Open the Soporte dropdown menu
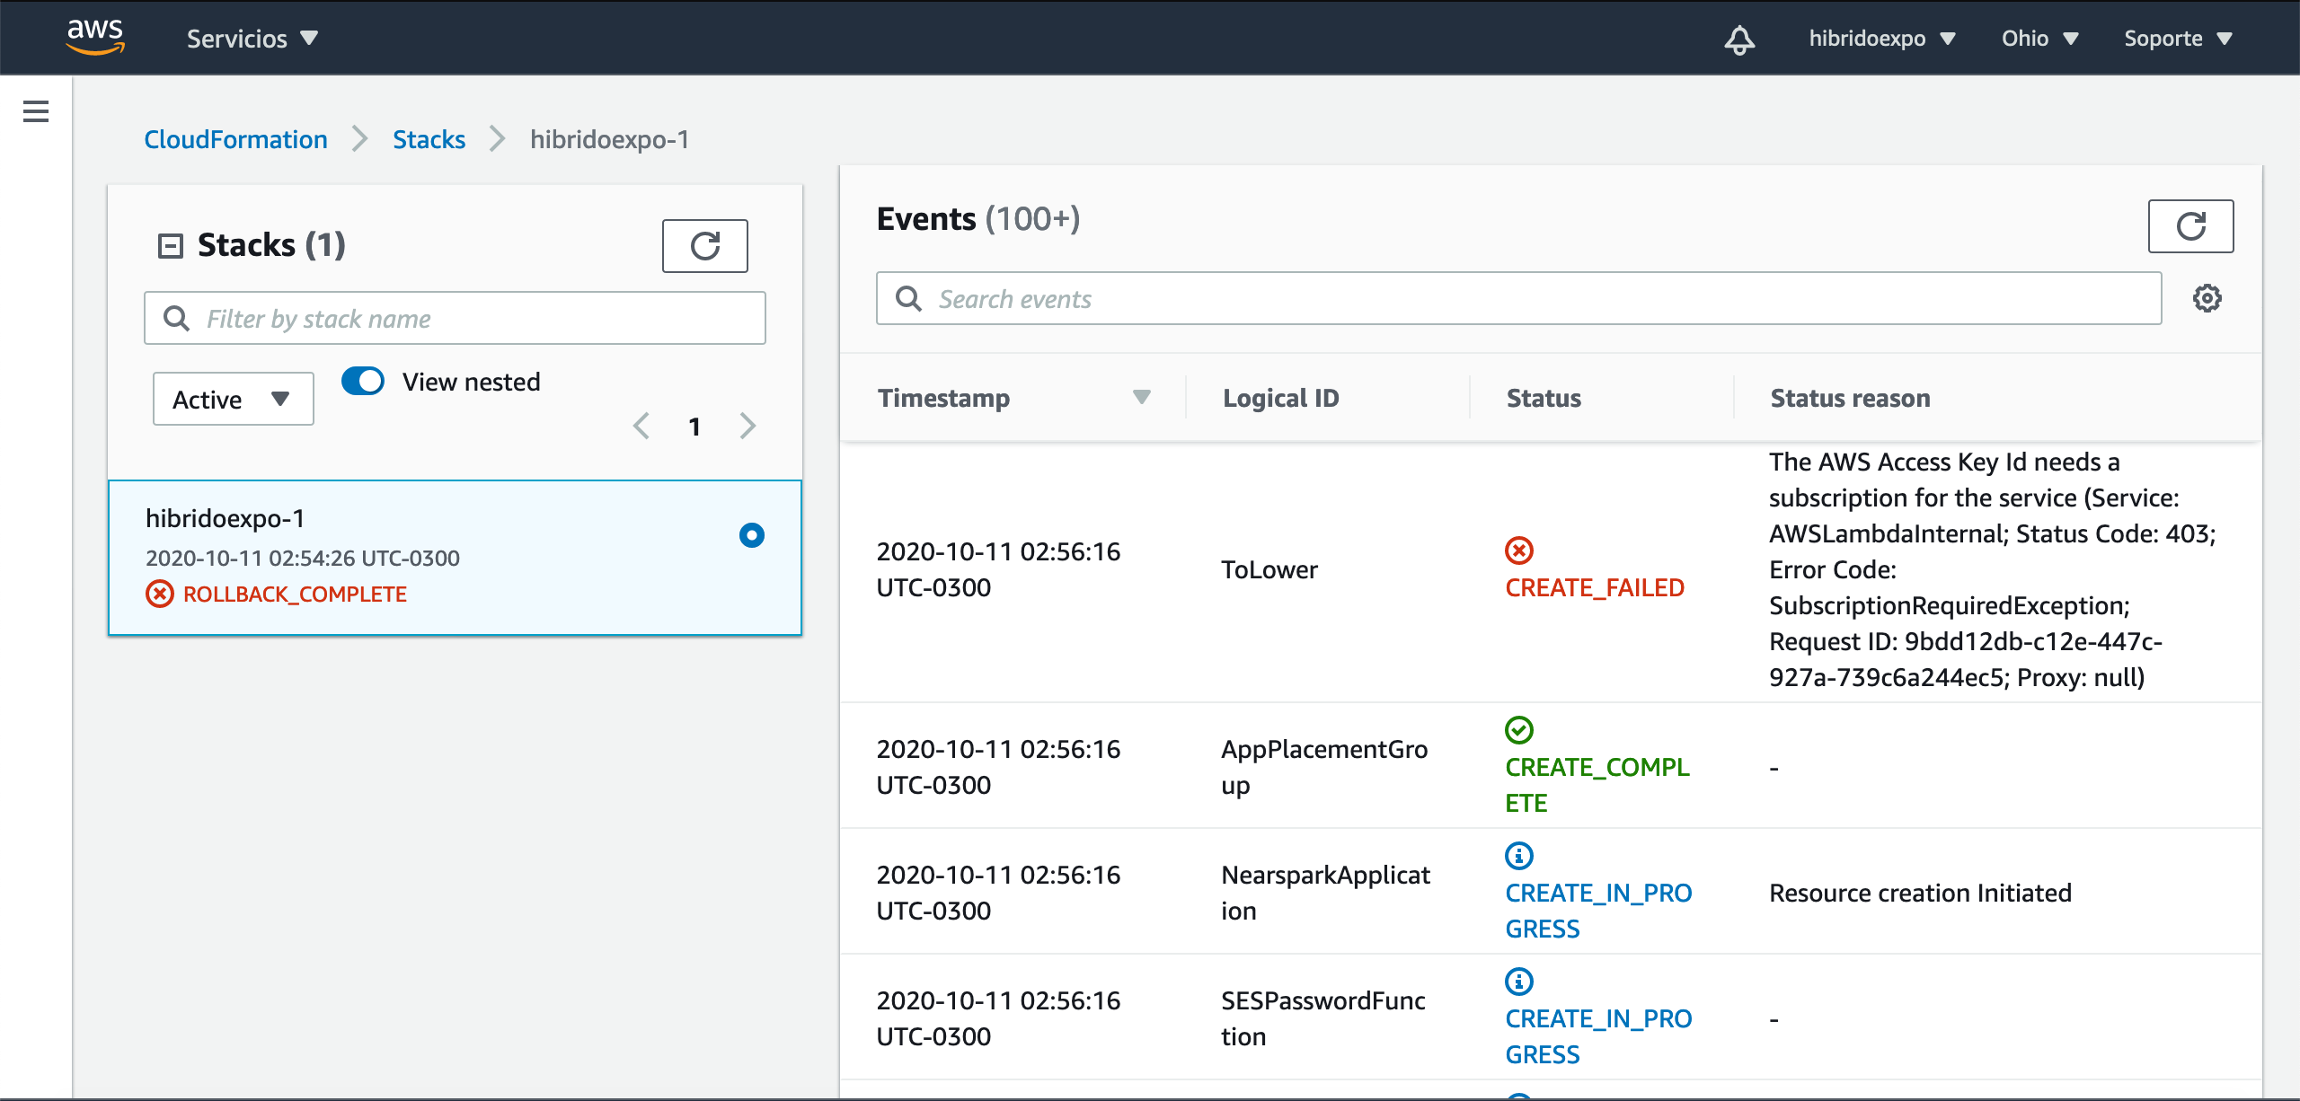 click(x=2178, y=39)
